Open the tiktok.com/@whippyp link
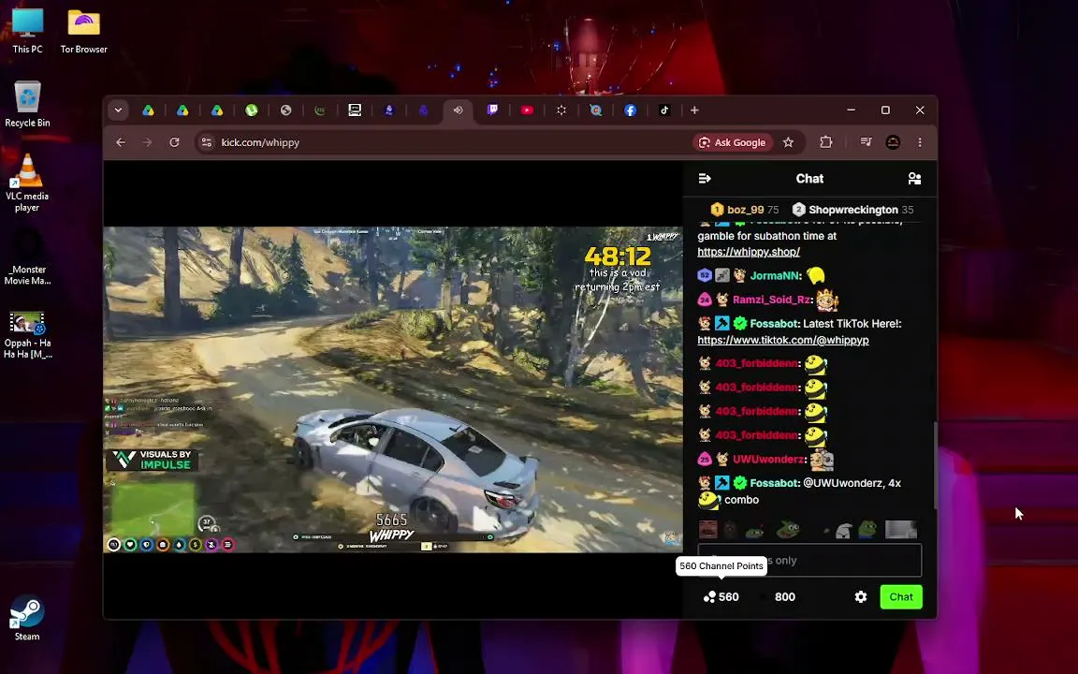1078x674 pixels. click(x=783, y=340)
